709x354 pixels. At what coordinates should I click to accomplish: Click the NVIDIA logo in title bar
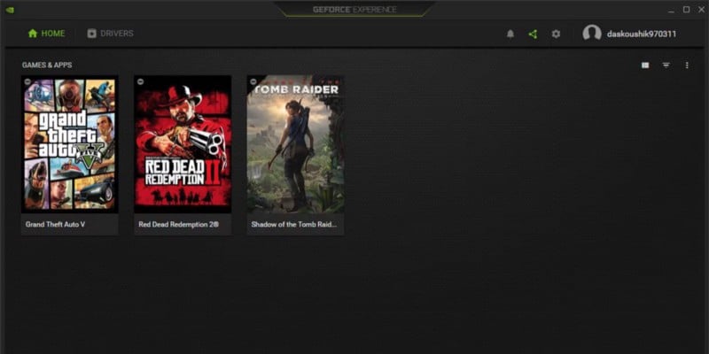point(10,10)
